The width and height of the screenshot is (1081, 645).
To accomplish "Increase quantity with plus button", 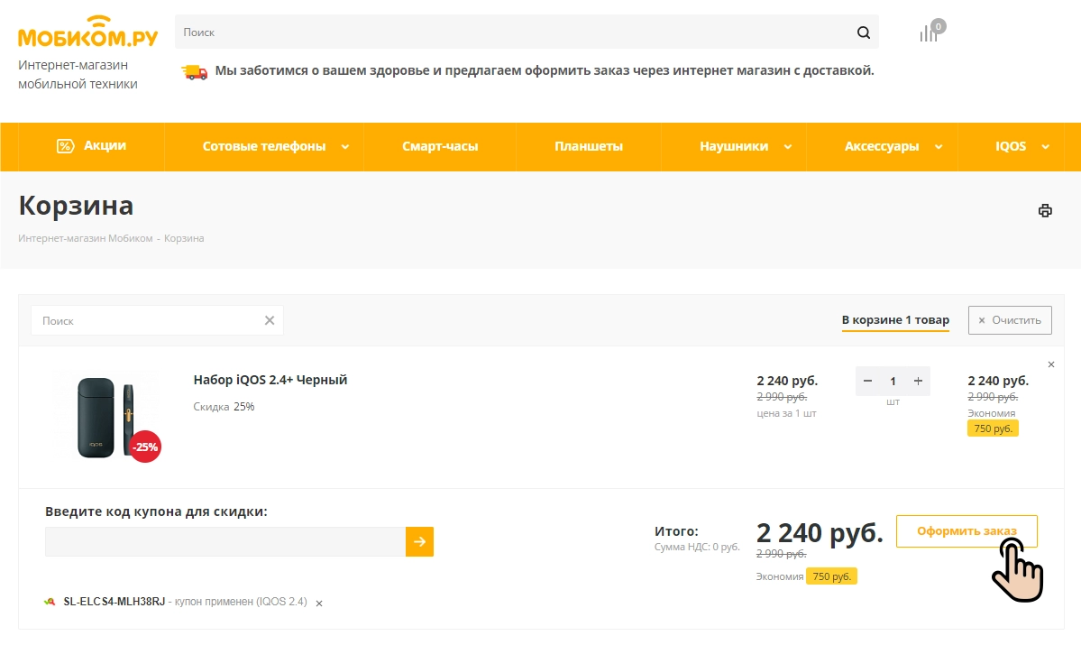I will point(919,381).
